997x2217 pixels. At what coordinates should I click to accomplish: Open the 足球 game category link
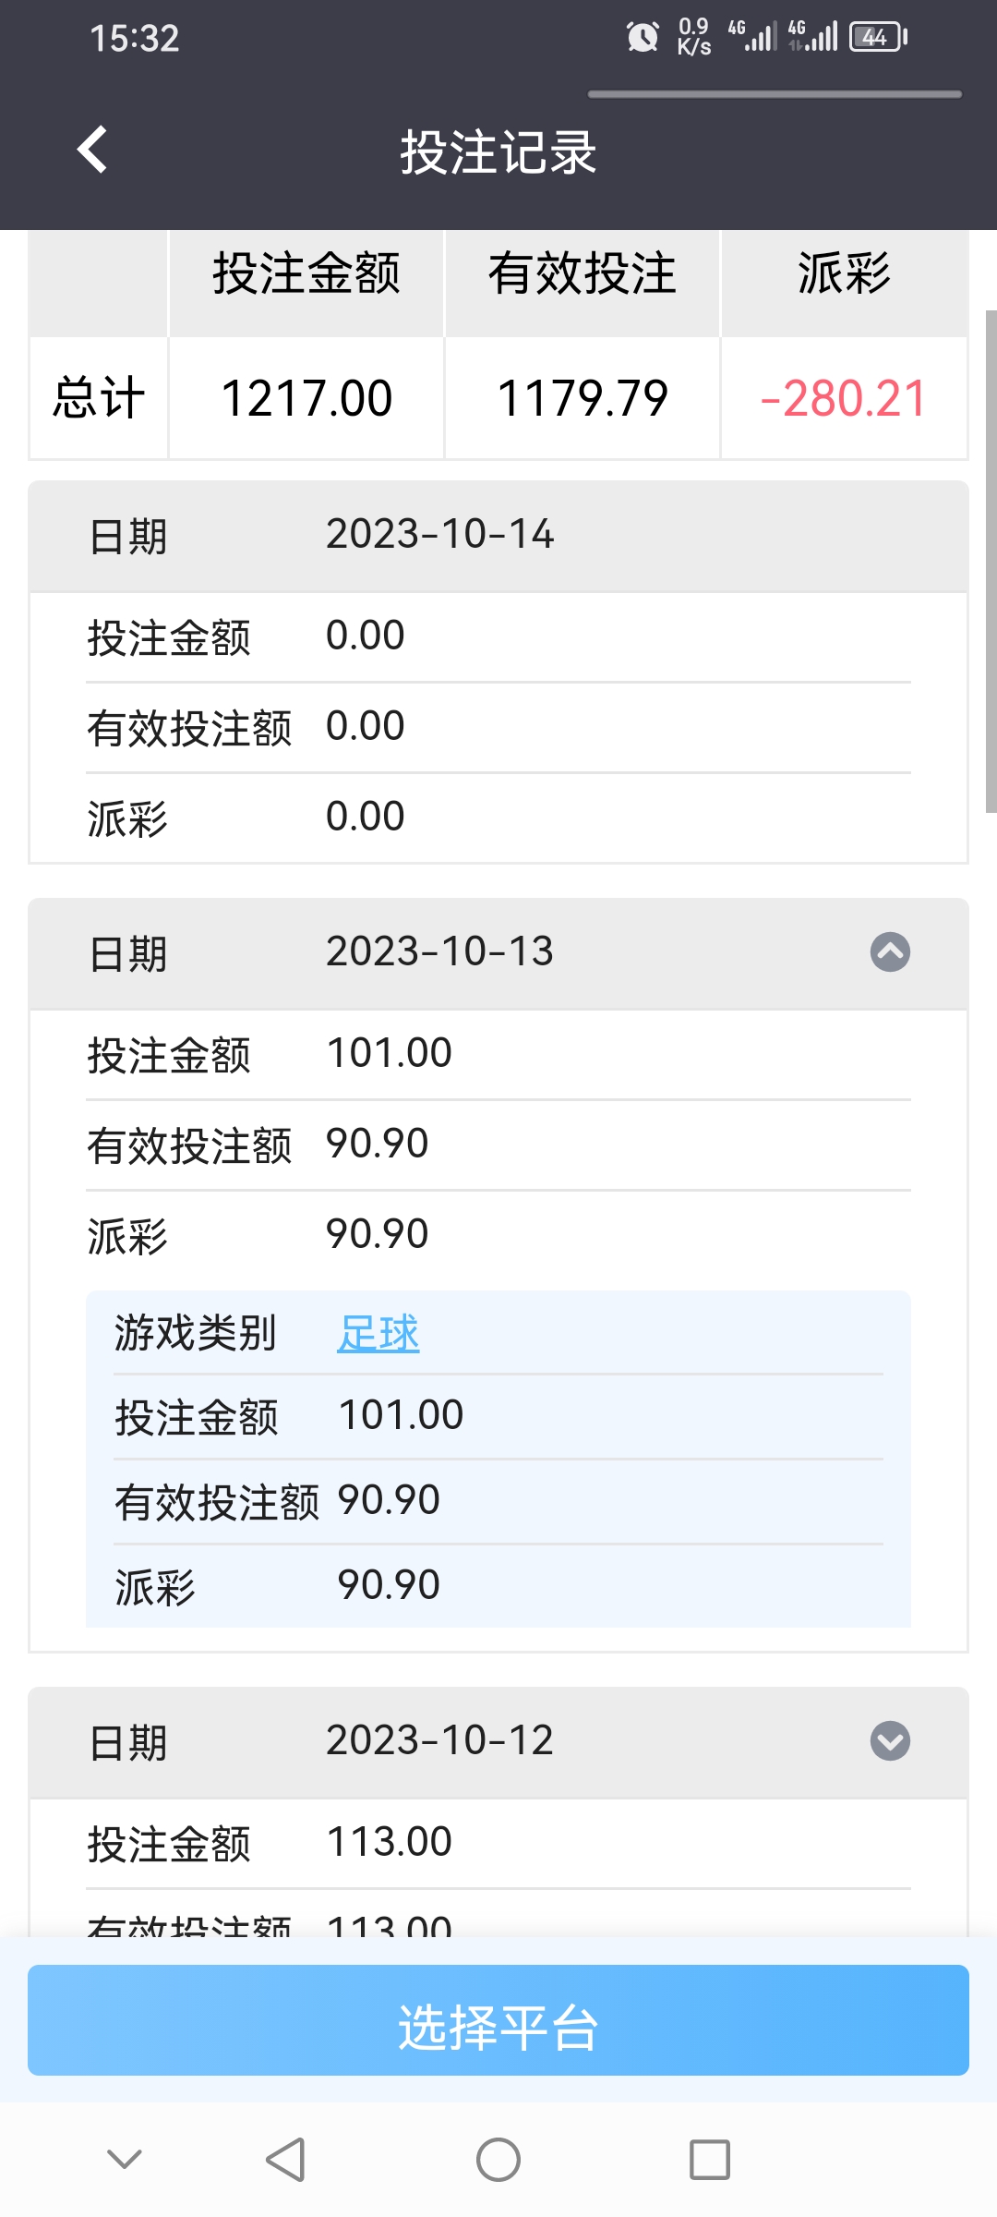click(x=378, y=1333)
